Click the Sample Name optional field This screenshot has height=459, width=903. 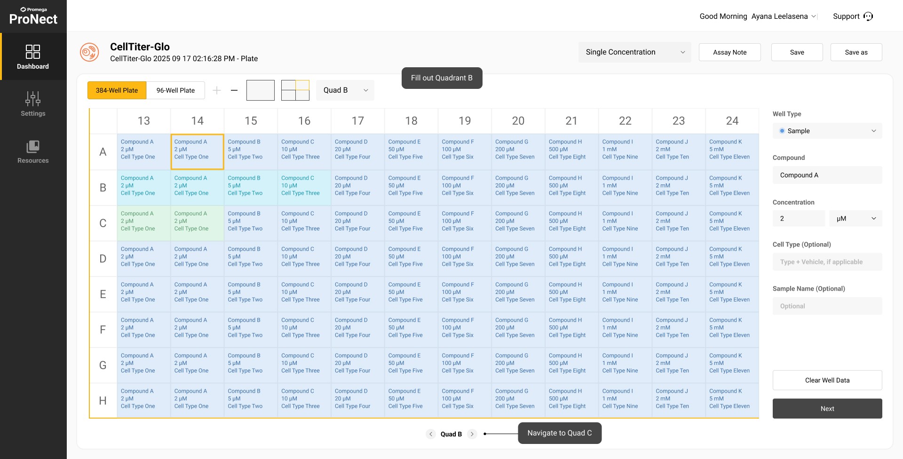pos(827,306)
